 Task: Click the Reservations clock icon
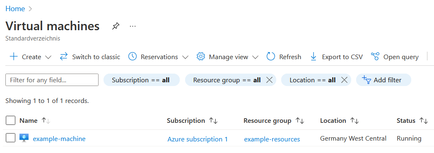click(x=133, y=57)
